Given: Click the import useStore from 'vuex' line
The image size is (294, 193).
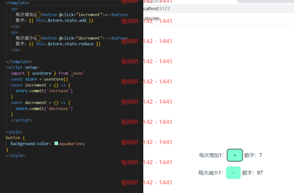Looking at the screenshot, I should (x=48, y=73).
